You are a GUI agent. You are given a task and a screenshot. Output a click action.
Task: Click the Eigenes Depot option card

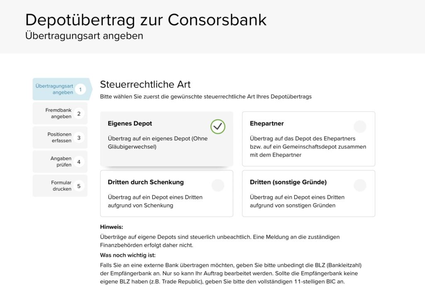point(166,139)
